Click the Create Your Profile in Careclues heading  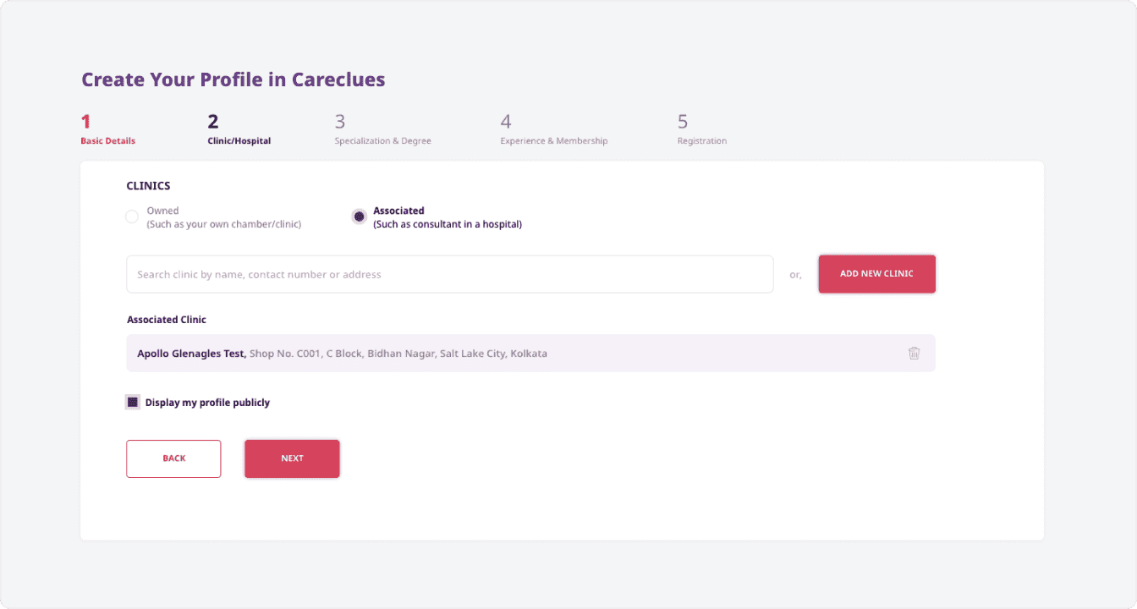[x=233, y=80]
